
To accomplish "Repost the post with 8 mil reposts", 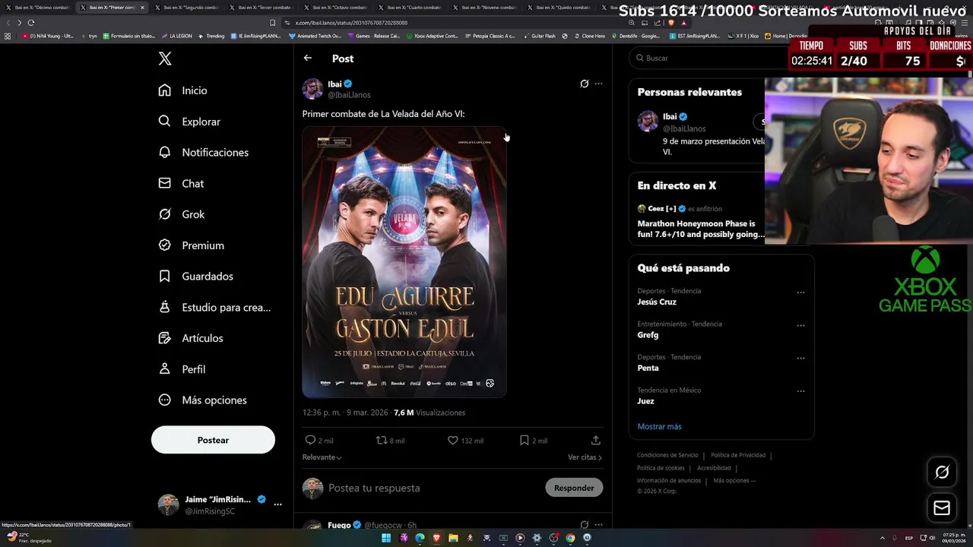I will point(382,440).
